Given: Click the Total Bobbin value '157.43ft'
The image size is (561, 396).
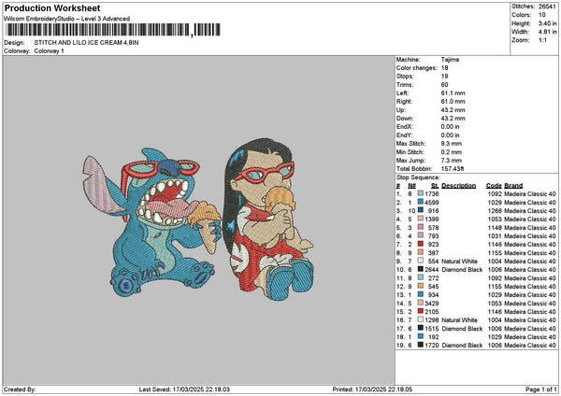Looking at the screenshot, I should tap(453, 169).
